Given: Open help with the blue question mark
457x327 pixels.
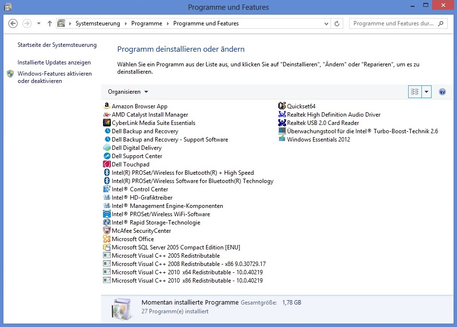Looking at the screenshot, I should [442, 92].
